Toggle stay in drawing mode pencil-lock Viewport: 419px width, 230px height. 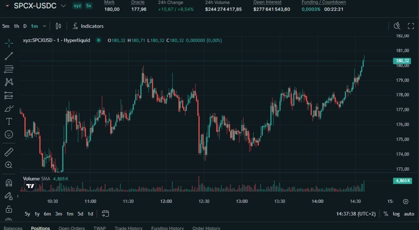point(9,196)
